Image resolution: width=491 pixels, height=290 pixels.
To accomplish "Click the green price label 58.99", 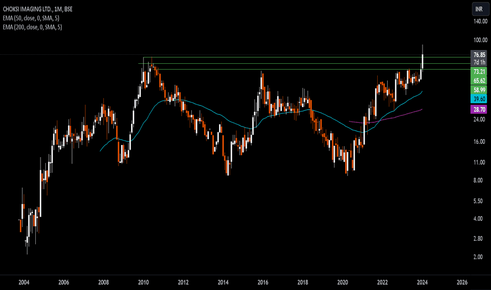I will (x=479, y=90).
